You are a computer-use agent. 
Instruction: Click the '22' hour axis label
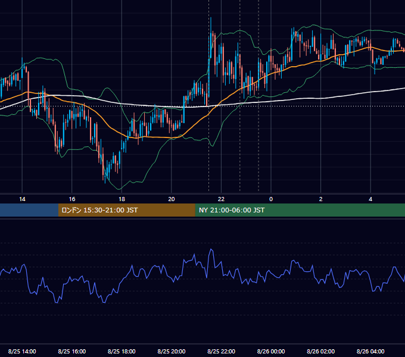[x=221, y=199]
